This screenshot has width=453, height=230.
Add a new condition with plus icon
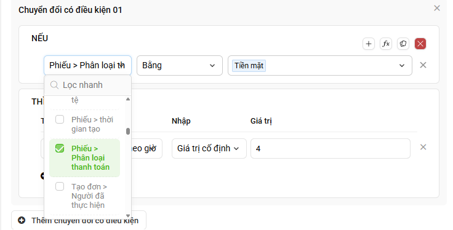click(368, 44)
